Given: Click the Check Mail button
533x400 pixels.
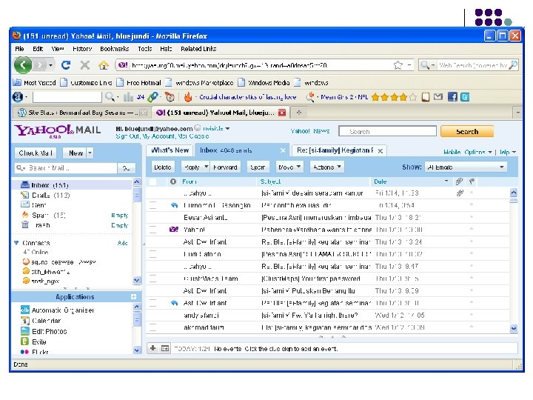Looking at the screenshot, I should [x=36, y=153].
